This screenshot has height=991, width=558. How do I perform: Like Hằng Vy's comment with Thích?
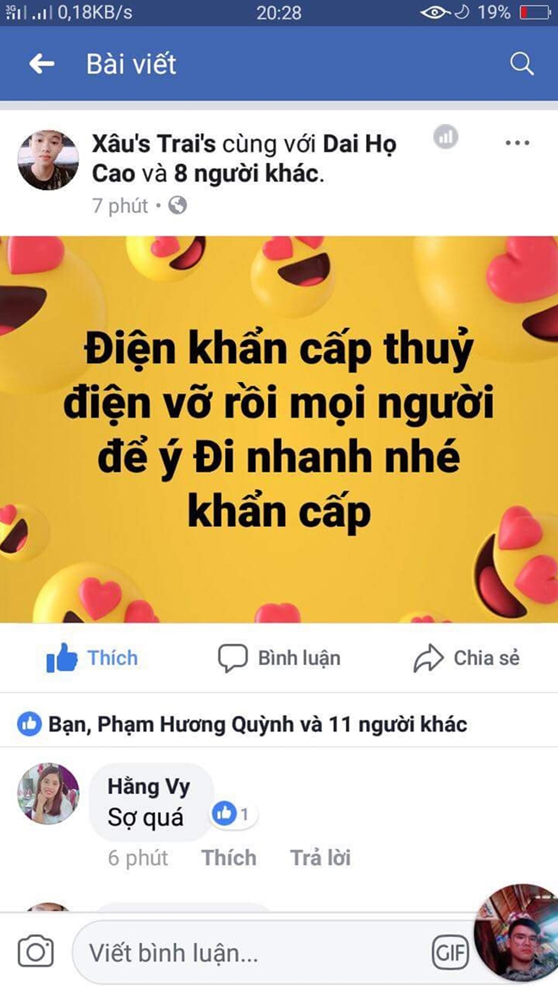pyautogui.click(x=229, y=858)
